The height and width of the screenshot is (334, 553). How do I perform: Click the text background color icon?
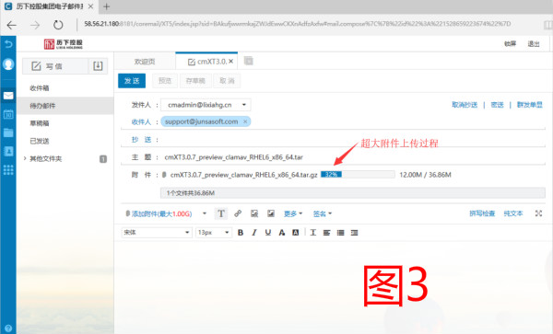point(296,233)
